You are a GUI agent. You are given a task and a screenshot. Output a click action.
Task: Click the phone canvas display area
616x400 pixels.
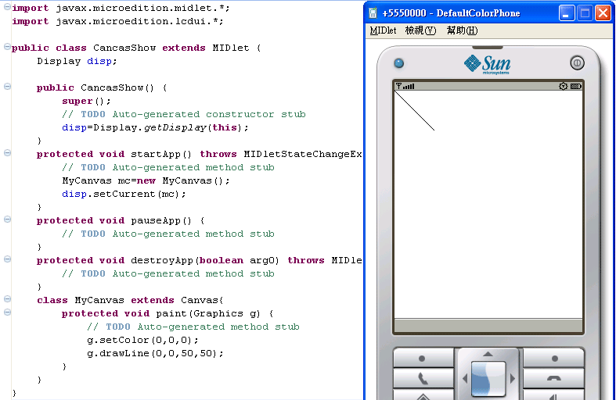488,205
